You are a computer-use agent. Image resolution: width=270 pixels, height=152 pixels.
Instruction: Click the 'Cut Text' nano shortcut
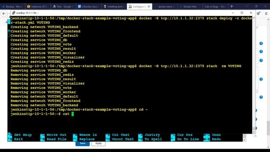121,135
